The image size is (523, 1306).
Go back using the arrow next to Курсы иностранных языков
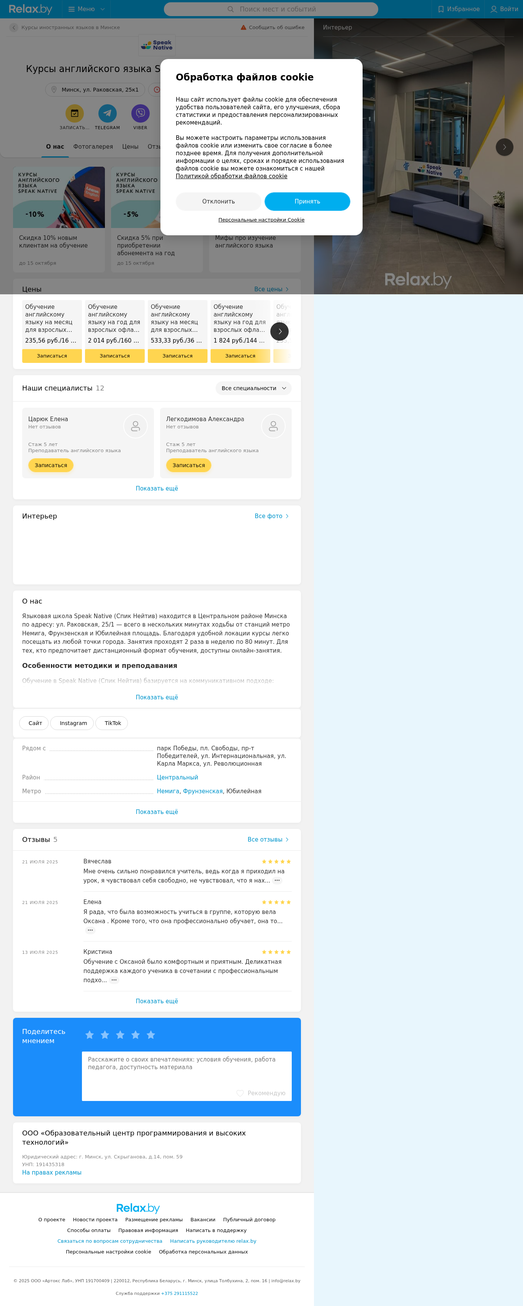pos(14,27)
